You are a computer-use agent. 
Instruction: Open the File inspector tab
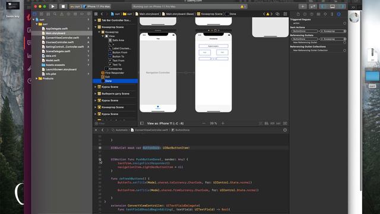click(298, 14)
